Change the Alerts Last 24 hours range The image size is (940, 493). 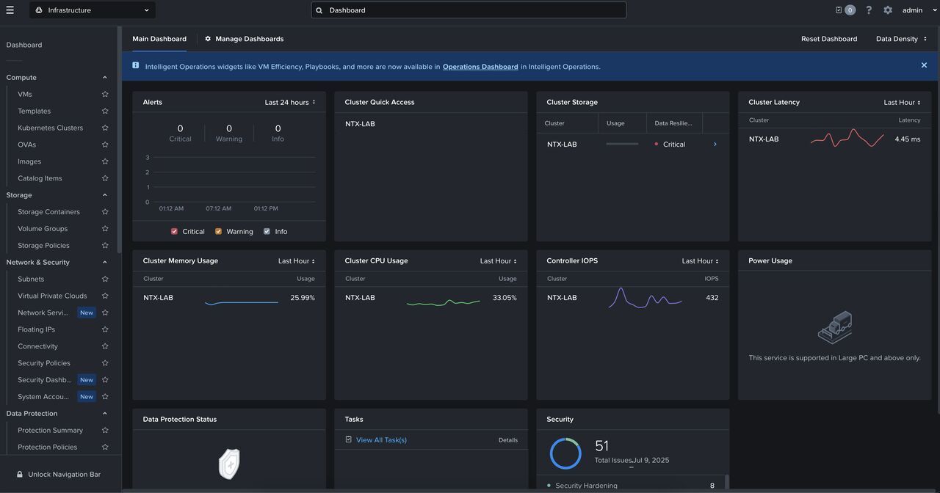click(289, 103)
